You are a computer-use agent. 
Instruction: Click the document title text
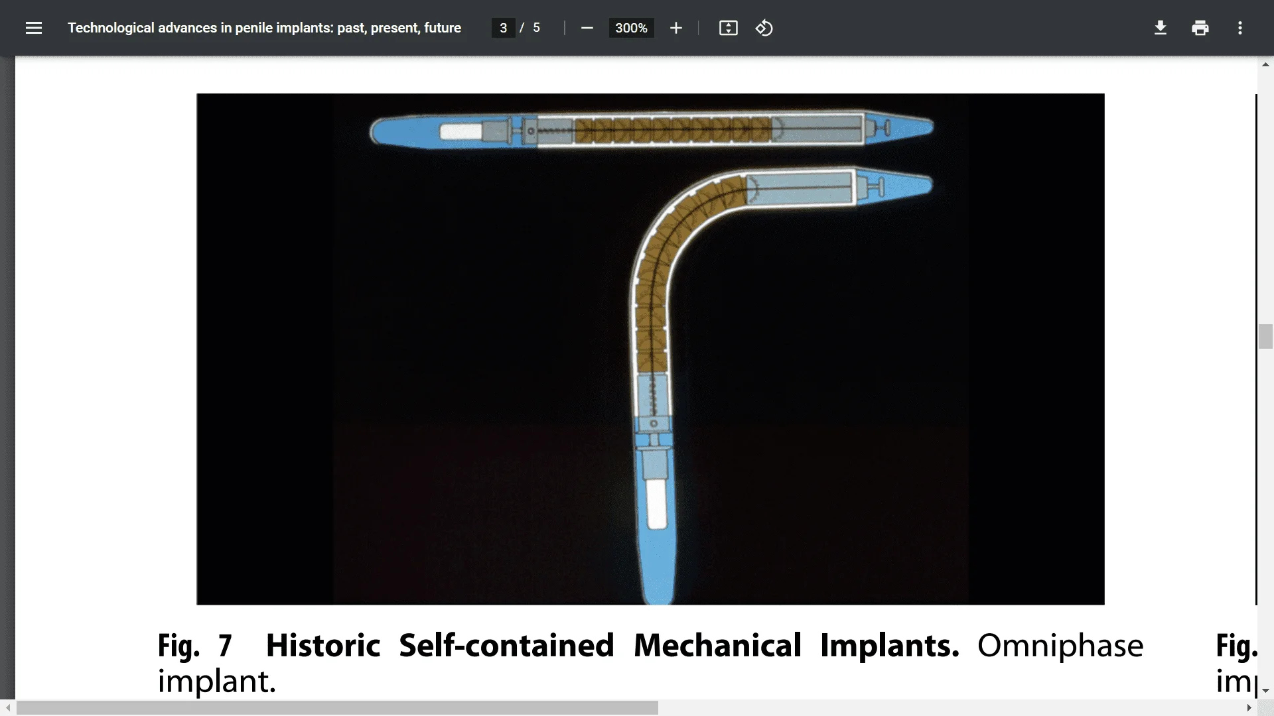pyautogui.click(x=264, y=28)
